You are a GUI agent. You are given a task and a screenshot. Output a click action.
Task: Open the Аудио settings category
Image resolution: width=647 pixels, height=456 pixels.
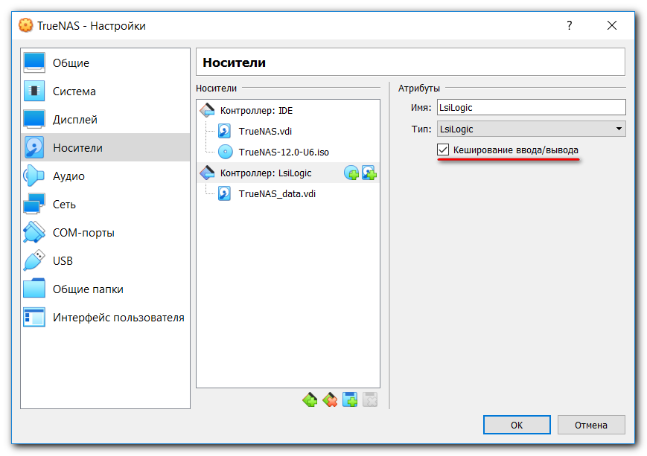click(x=105, y=176)
